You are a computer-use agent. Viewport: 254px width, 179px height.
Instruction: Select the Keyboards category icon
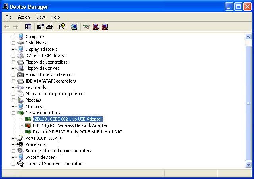[x=21, y=87]
